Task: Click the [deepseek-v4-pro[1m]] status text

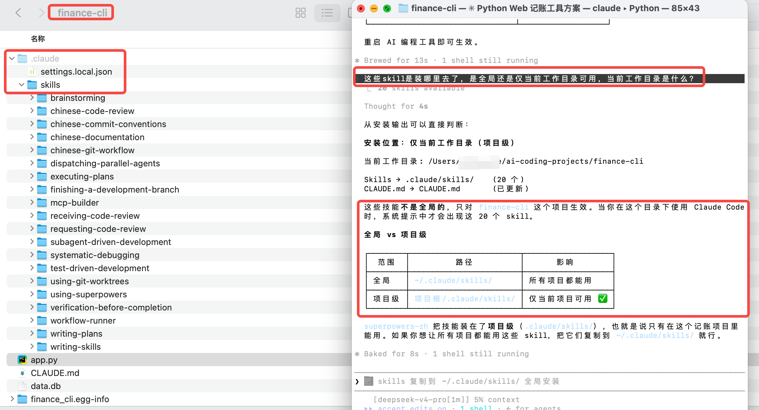Action: click(421, 400)
